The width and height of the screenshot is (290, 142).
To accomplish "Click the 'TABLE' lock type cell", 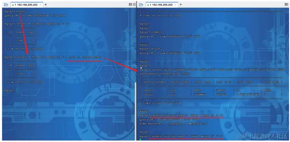I will click(x=221, y=90).
